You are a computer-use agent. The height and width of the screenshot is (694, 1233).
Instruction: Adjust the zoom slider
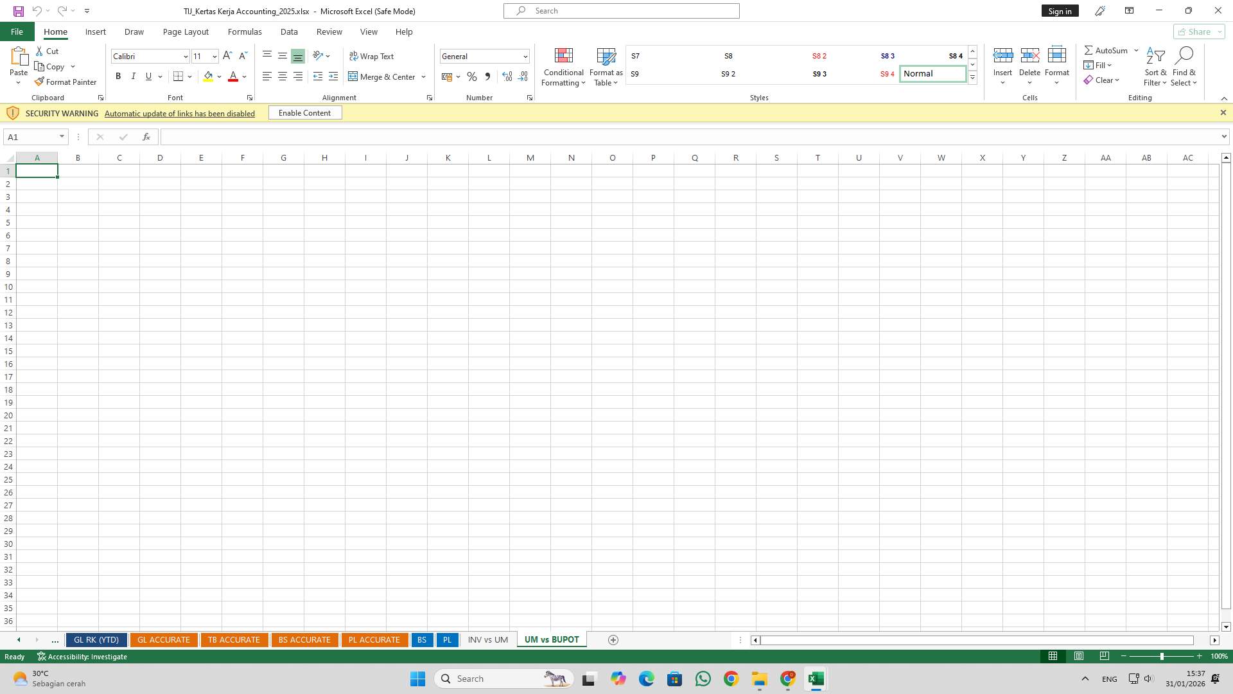click(1163, 656)
